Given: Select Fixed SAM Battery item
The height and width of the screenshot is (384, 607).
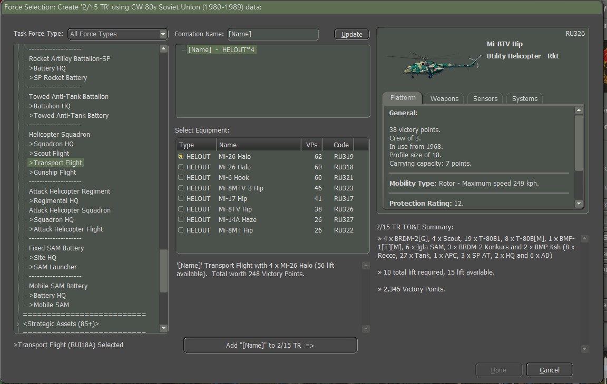Looking at the screenshot, I should (56, 248).
